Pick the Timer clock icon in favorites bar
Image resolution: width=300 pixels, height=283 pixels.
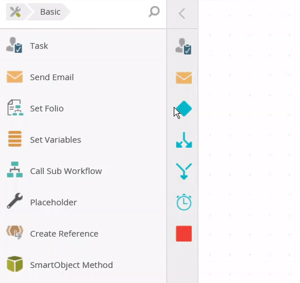coord(184,202)
